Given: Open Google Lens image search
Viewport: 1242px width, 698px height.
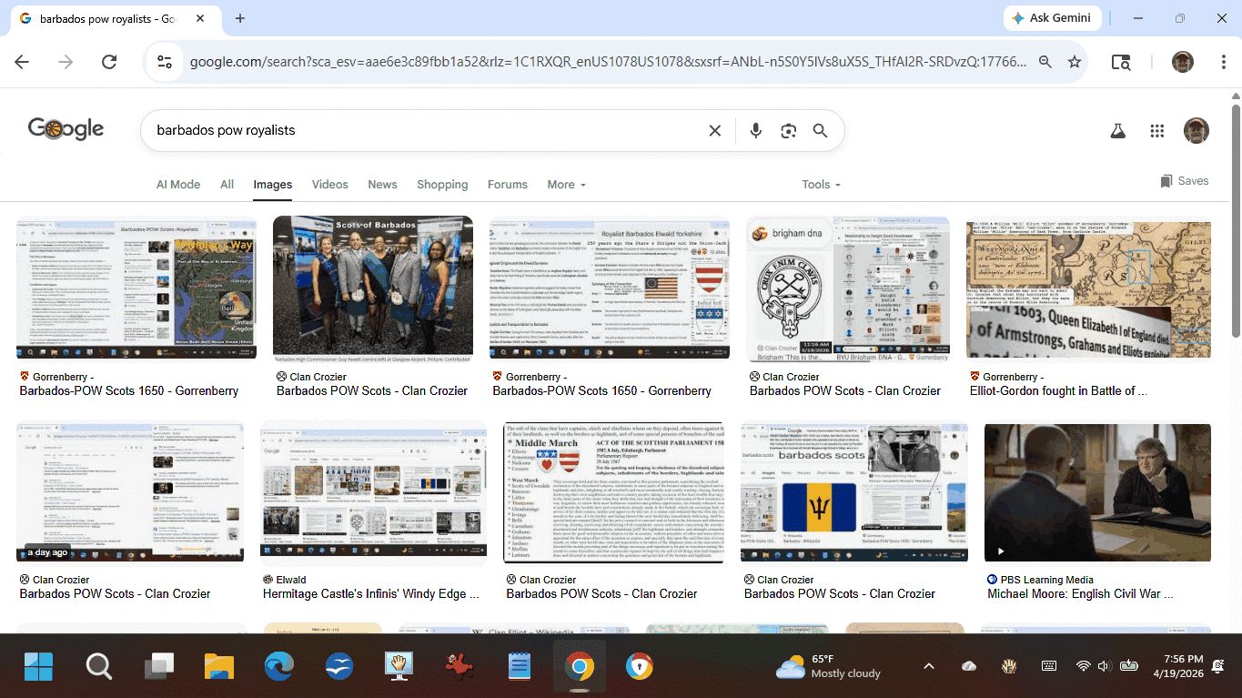Looking at the screenshot, I should pos(788,131).
